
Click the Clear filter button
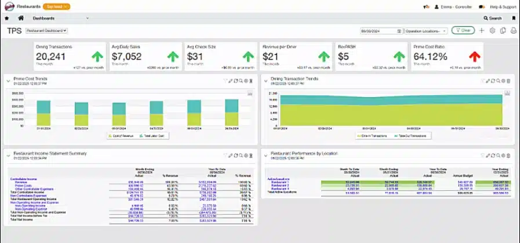[463, 30]
